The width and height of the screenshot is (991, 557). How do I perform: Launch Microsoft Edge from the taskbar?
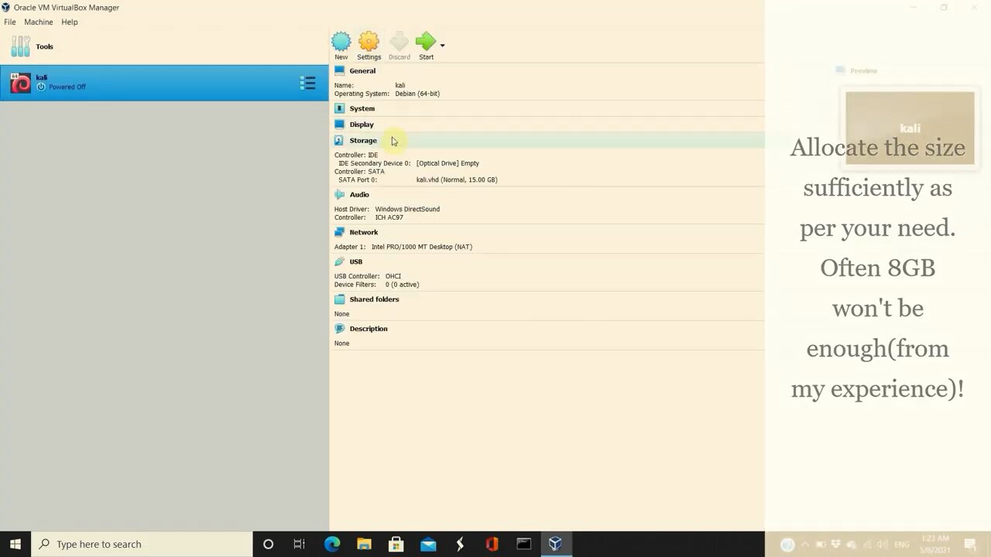pos(332,544)
